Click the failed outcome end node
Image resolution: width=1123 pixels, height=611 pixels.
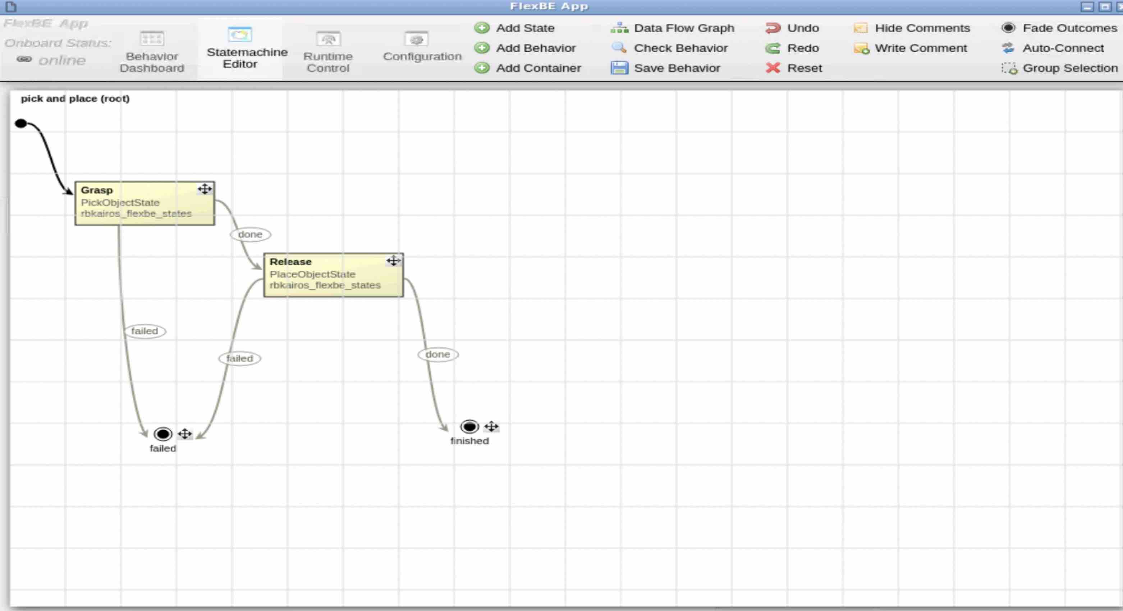(x=163, y=434)
